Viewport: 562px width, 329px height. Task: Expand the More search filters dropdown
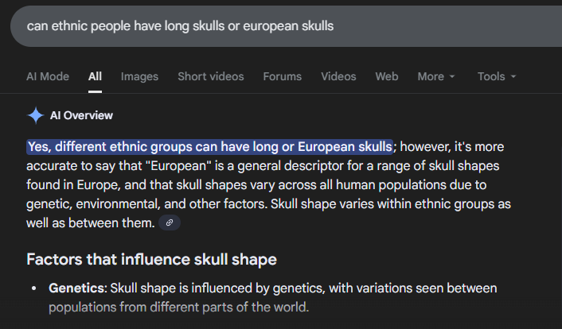click(x=436, y=76)
